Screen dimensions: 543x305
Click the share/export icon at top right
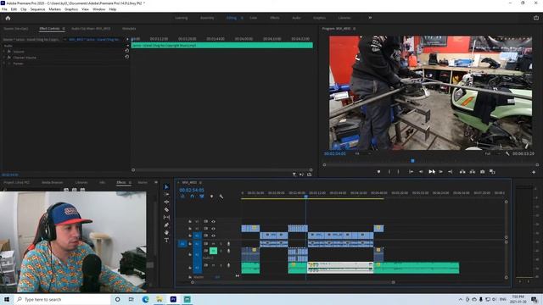(536, 18)
